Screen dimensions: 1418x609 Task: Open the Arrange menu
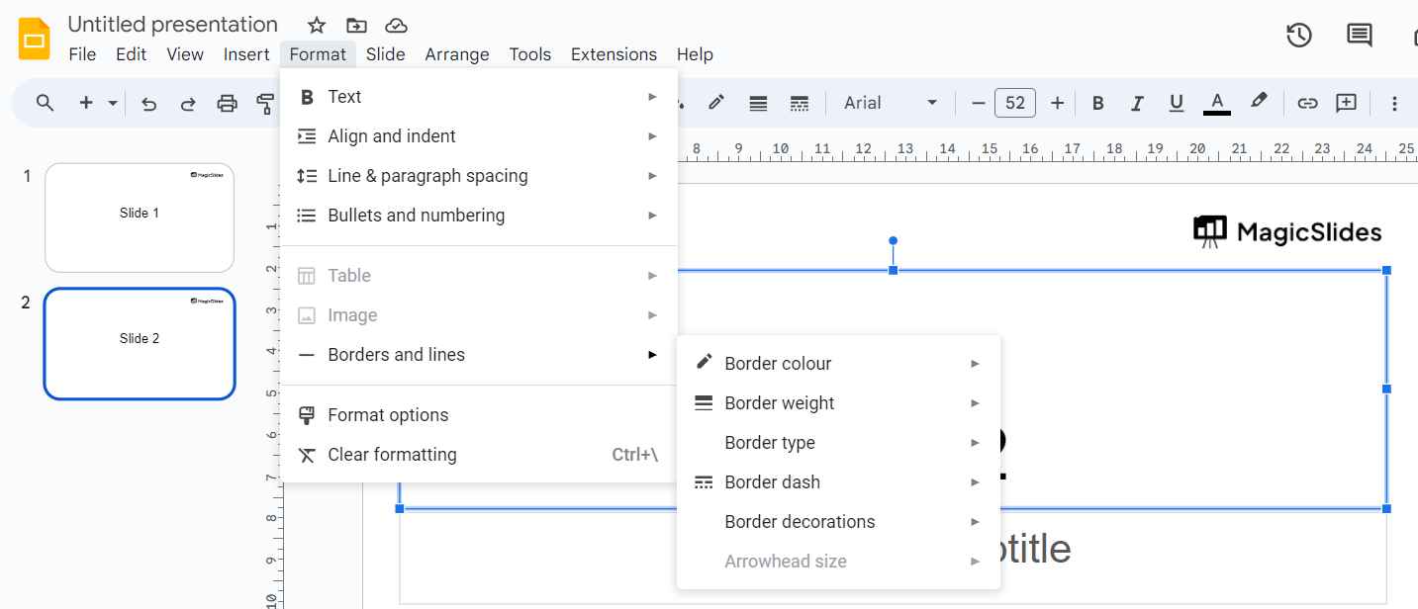tap(457, 54)
